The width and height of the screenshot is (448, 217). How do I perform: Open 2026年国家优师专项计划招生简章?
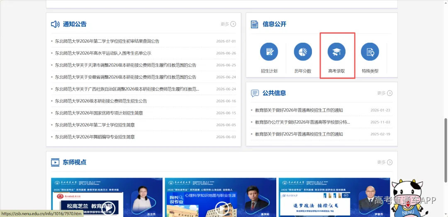click(99, 113)
